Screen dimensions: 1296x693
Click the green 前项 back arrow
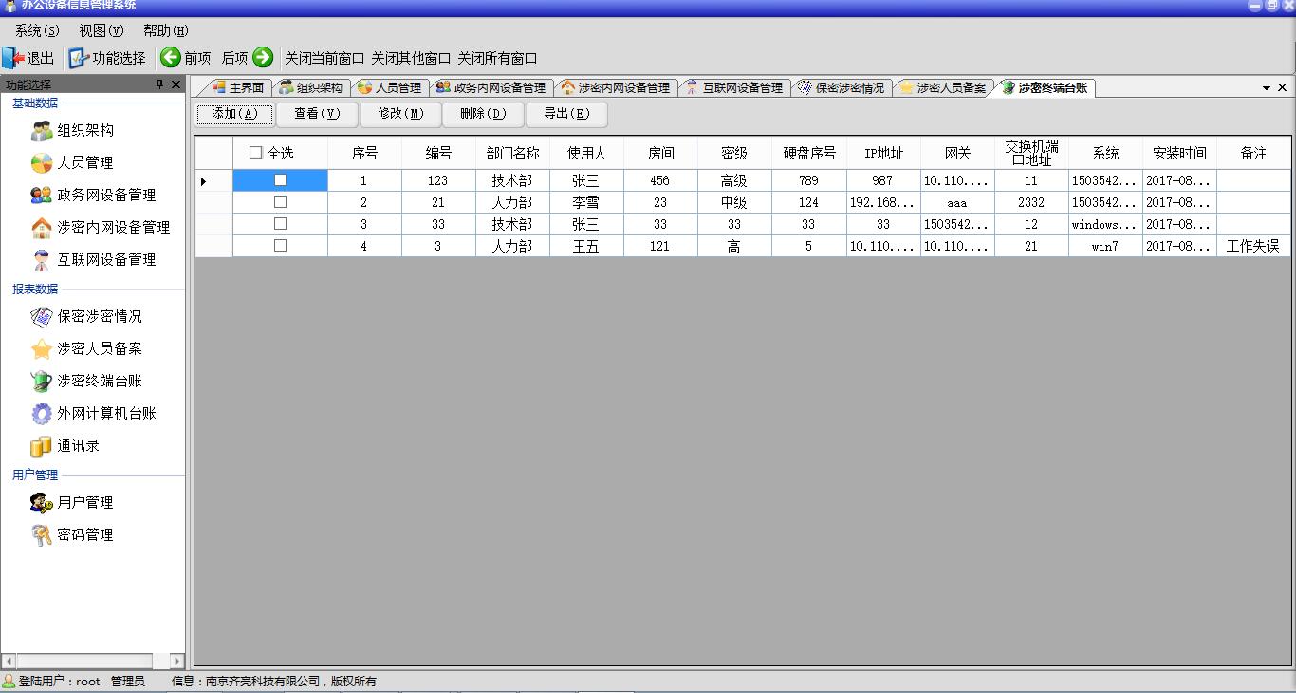pyautogui.click(x=171, y=58)
